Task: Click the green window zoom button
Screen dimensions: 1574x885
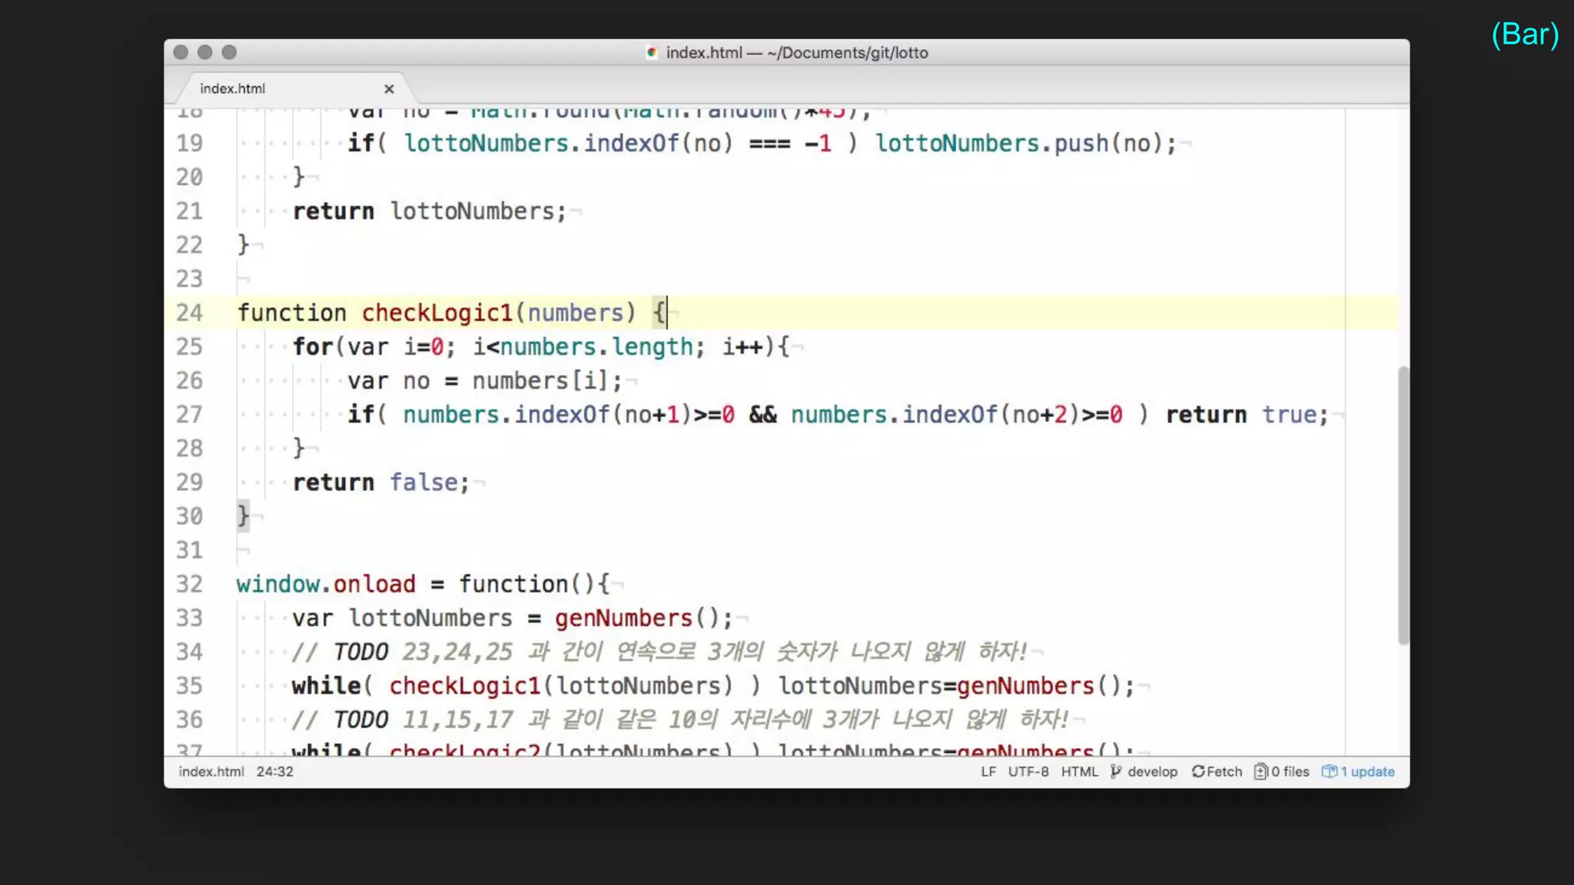Action: coord(229,52)
